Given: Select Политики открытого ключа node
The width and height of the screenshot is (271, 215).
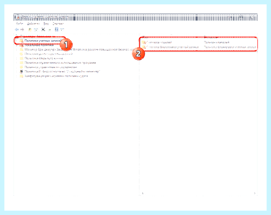Looking at the screenshot, I should [44, 59].
